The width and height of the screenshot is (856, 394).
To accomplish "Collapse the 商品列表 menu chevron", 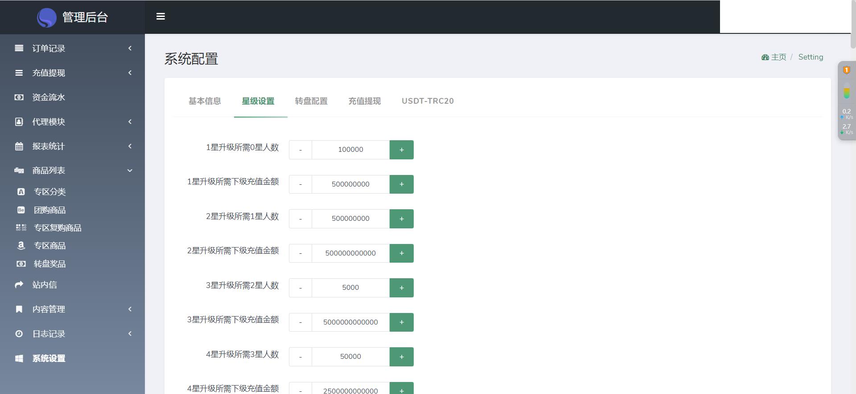I will (x=130, y=171).
